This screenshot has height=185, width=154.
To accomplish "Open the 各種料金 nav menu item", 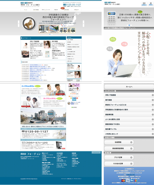I will (56, 10).
